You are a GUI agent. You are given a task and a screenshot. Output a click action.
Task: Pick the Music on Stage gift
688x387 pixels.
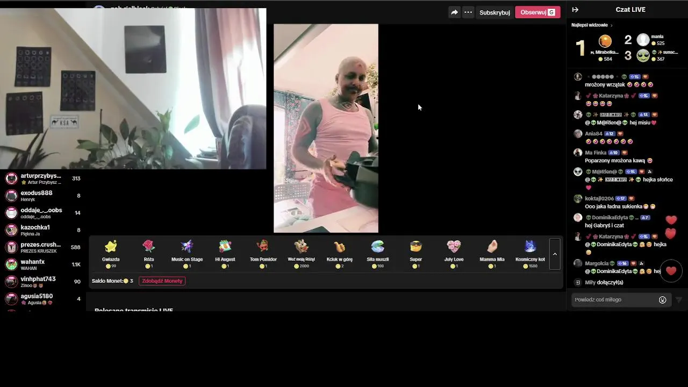[x=187, y=254]
